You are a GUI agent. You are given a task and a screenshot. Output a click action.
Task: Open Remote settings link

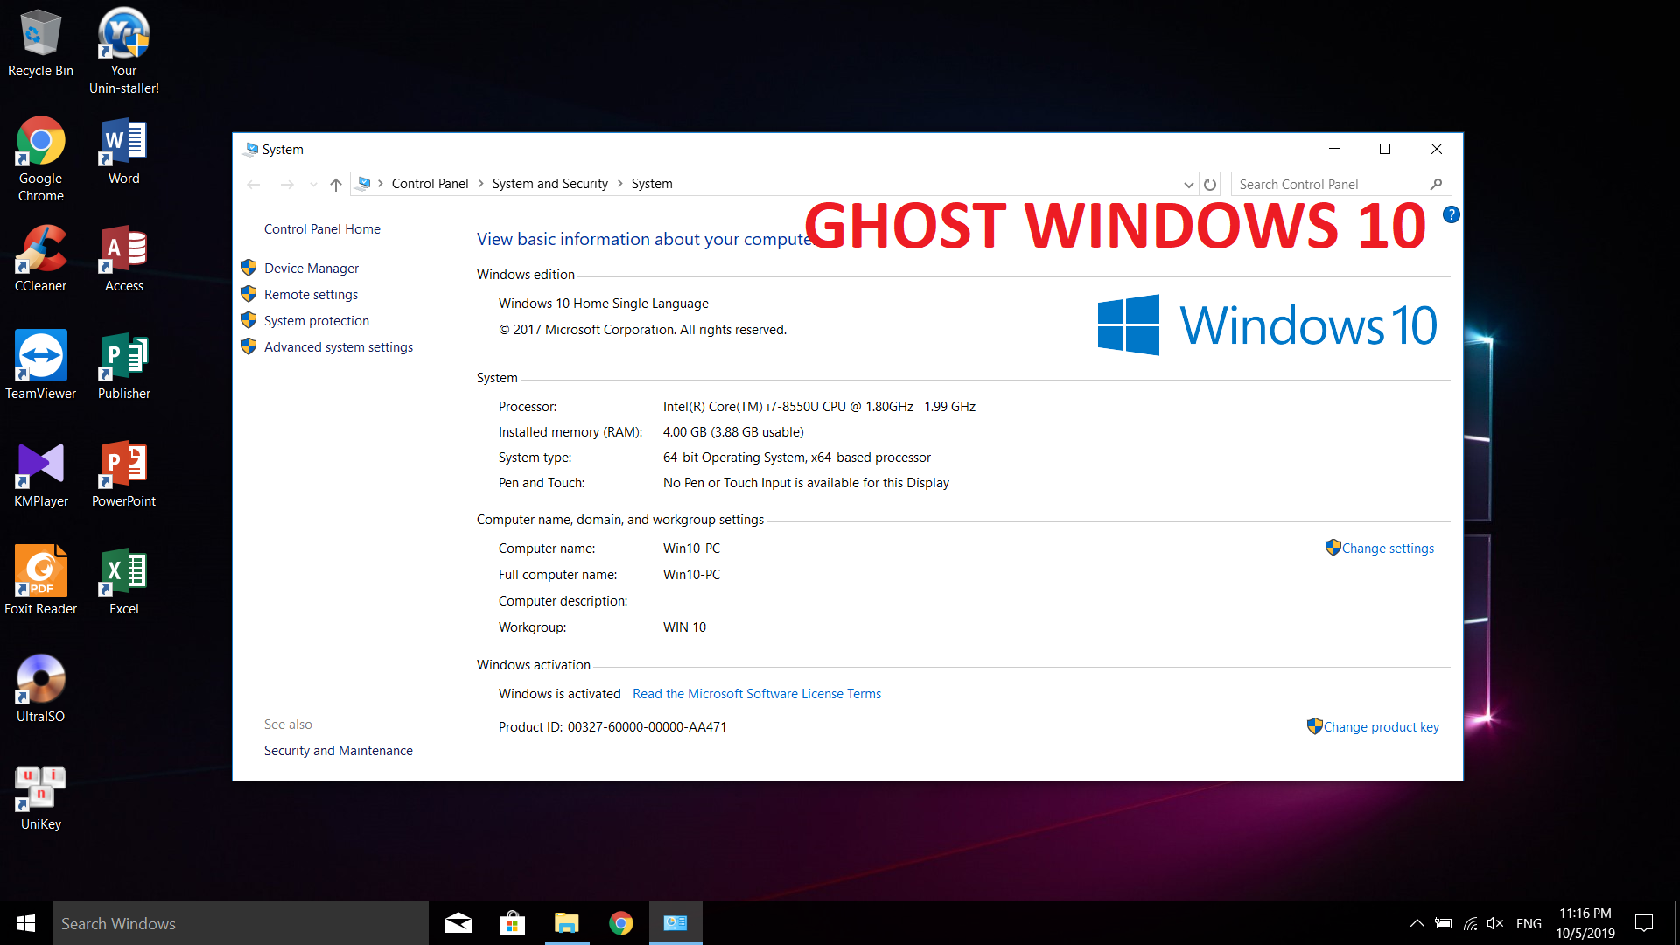click(311, 295)
